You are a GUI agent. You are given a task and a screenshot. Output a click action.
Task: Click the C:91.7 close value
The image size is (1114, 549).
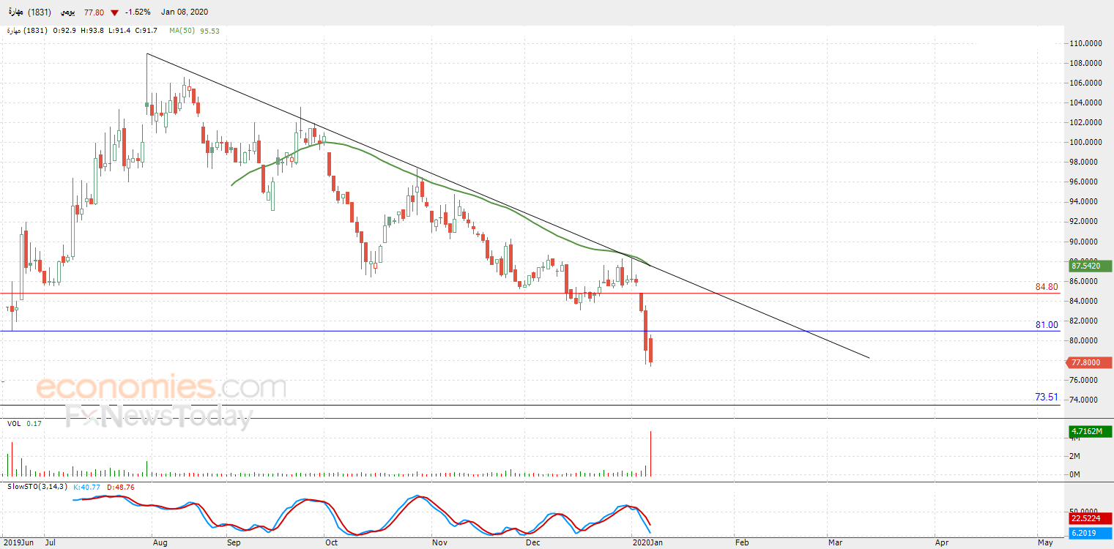(x=146, y=31)
